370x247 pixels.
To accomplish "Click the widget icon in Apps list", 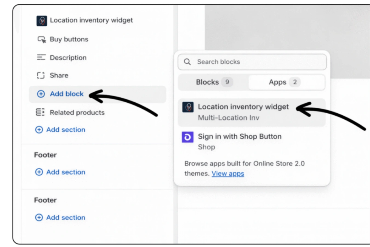I will 188,107.
